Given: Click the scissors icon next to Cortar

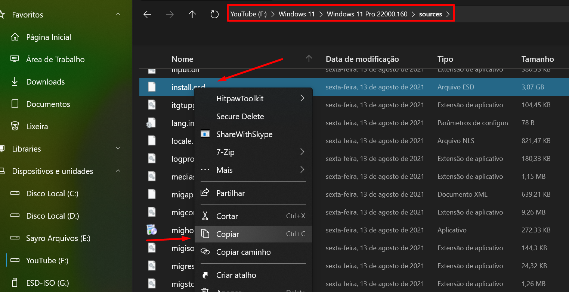Looking at the screenshot, I should 205,216.
